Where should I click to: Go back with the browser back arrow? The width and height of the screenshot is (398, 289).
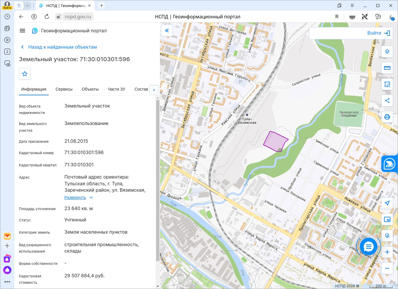pyautogui.click(x=21, y=17)
